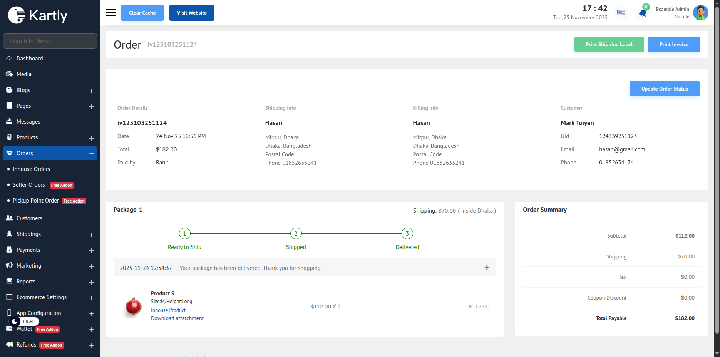Expand the Shippings submenu
This screenshot has width=720, height=357.
pyautogui.click(x=92, y=235)
